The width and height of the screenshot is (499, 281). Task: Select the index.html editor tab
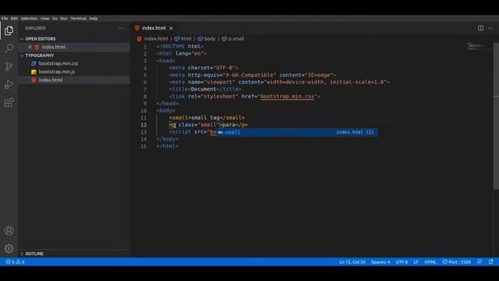(x=154, y=28)
